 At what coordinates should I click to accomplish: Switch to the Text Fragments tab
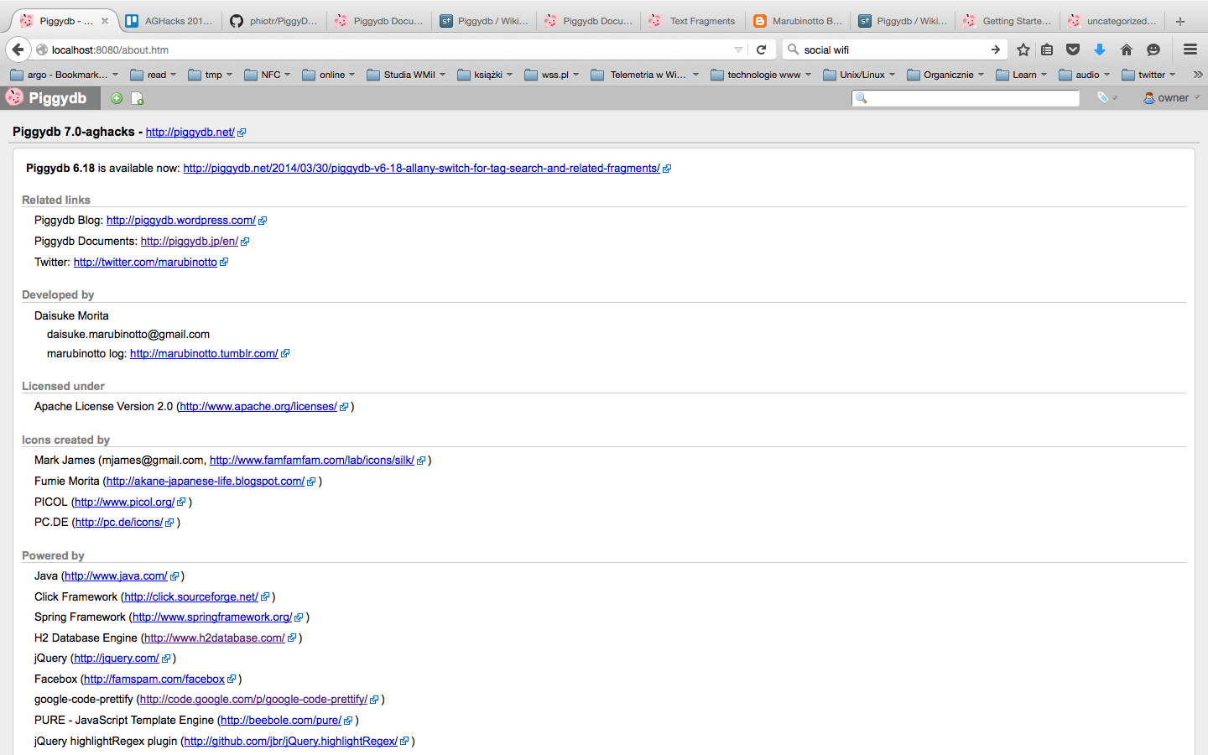(x=692, y=21)
